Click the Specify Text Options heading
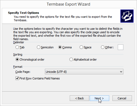The height and width of the screenshot is (106, 137). 24,13
